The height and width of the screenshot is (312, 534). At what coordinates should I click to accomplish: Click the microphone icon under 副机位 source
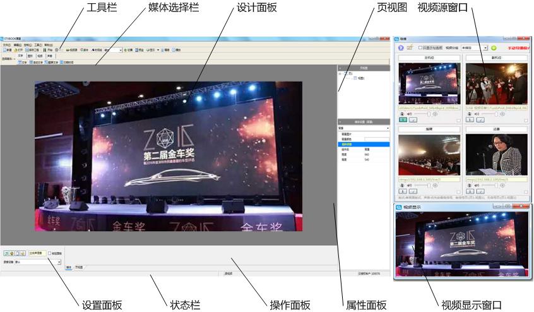click(x=469, y=114)
